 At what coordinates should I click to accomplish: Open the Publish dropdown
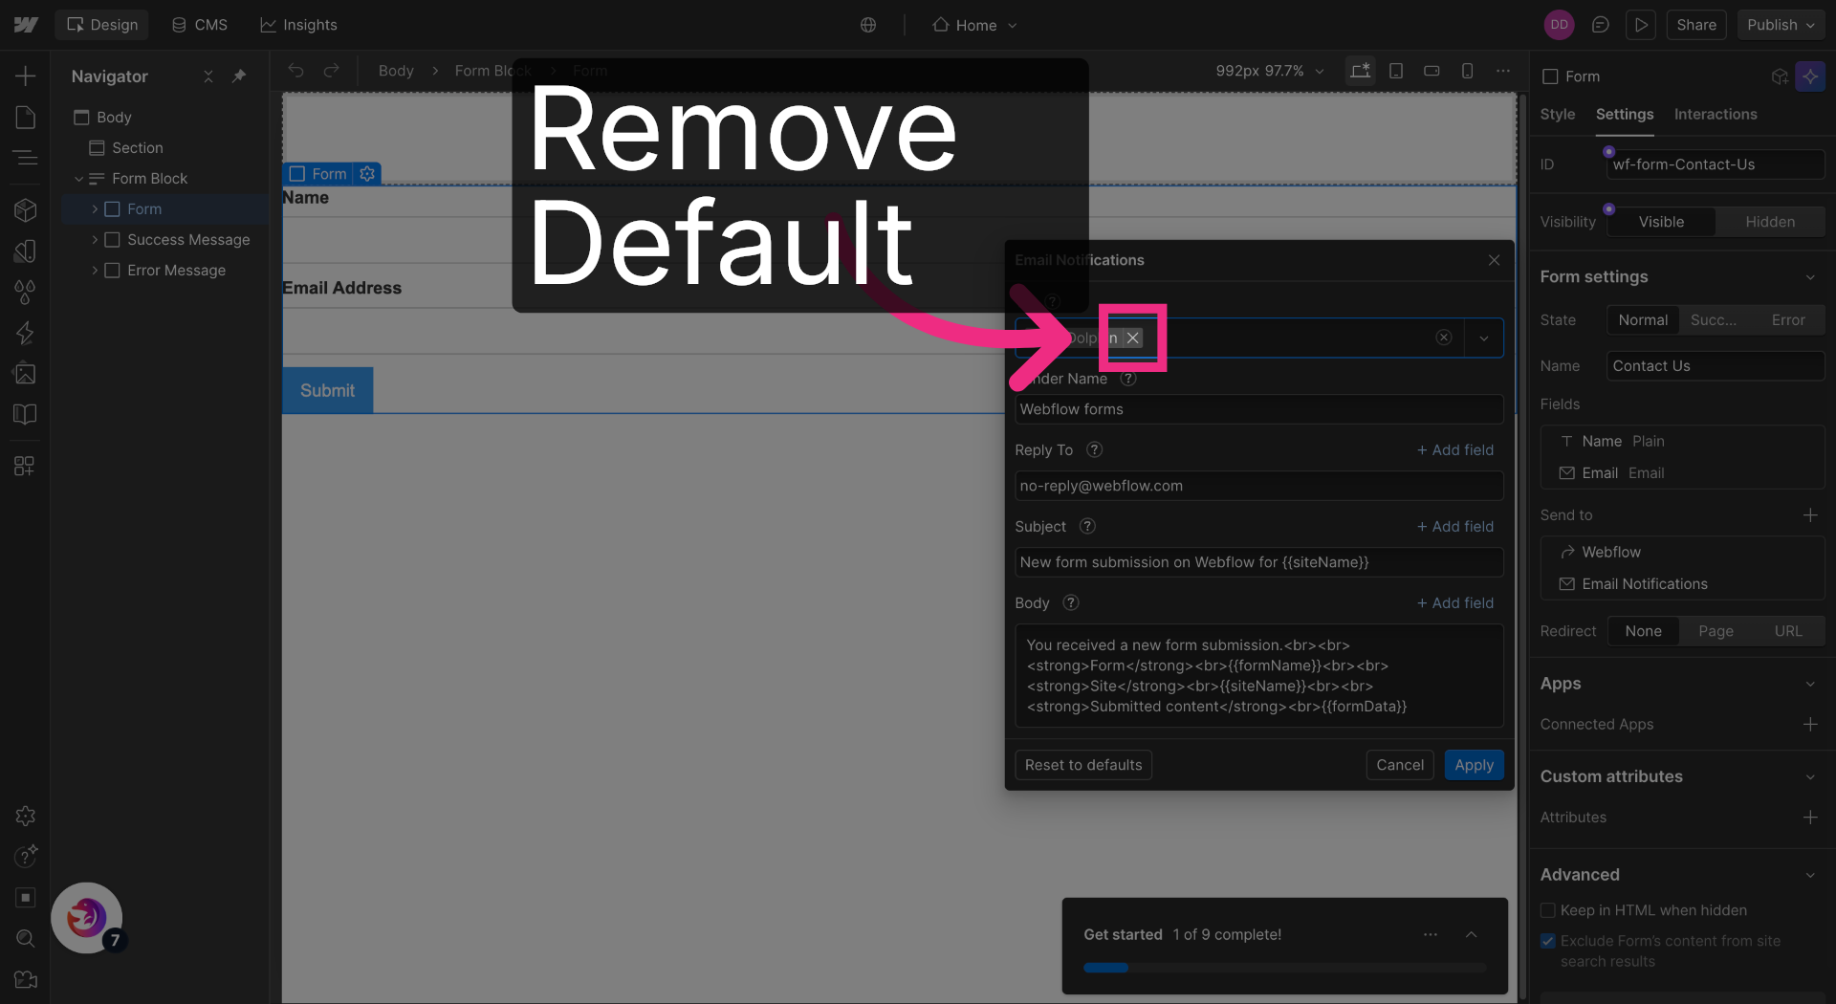pyautogui.click(x=1781, y=25)
